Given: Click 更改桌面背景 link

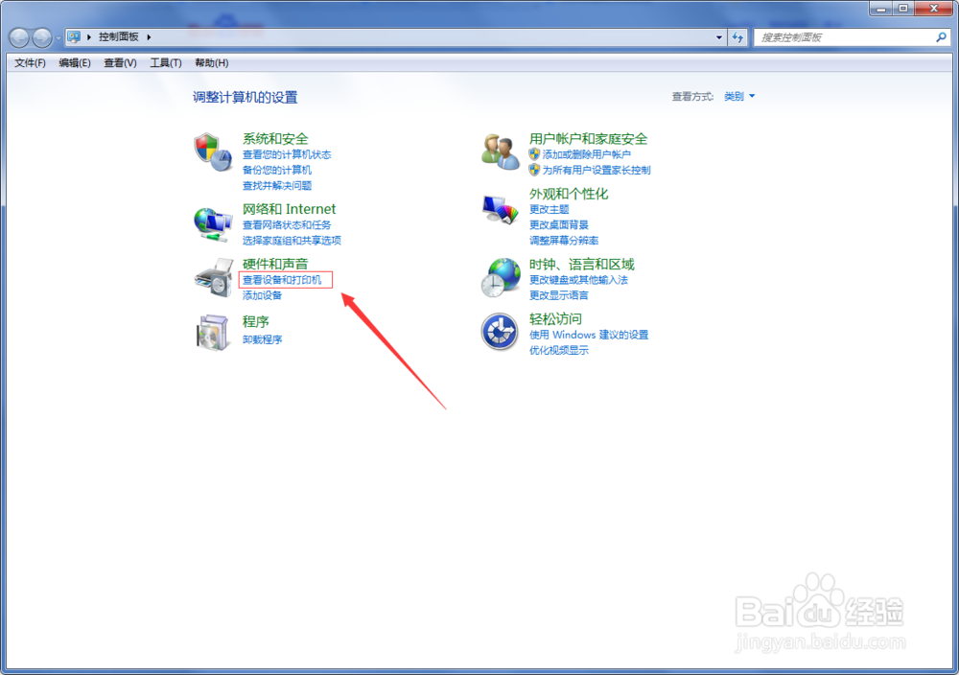Looking at the screenshot, I should (559, 225).
